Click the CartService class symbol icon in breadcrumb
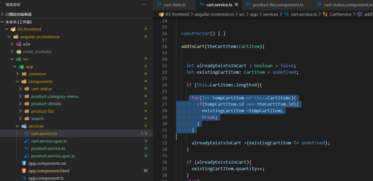The image size is (373, 181). point(325,14)
